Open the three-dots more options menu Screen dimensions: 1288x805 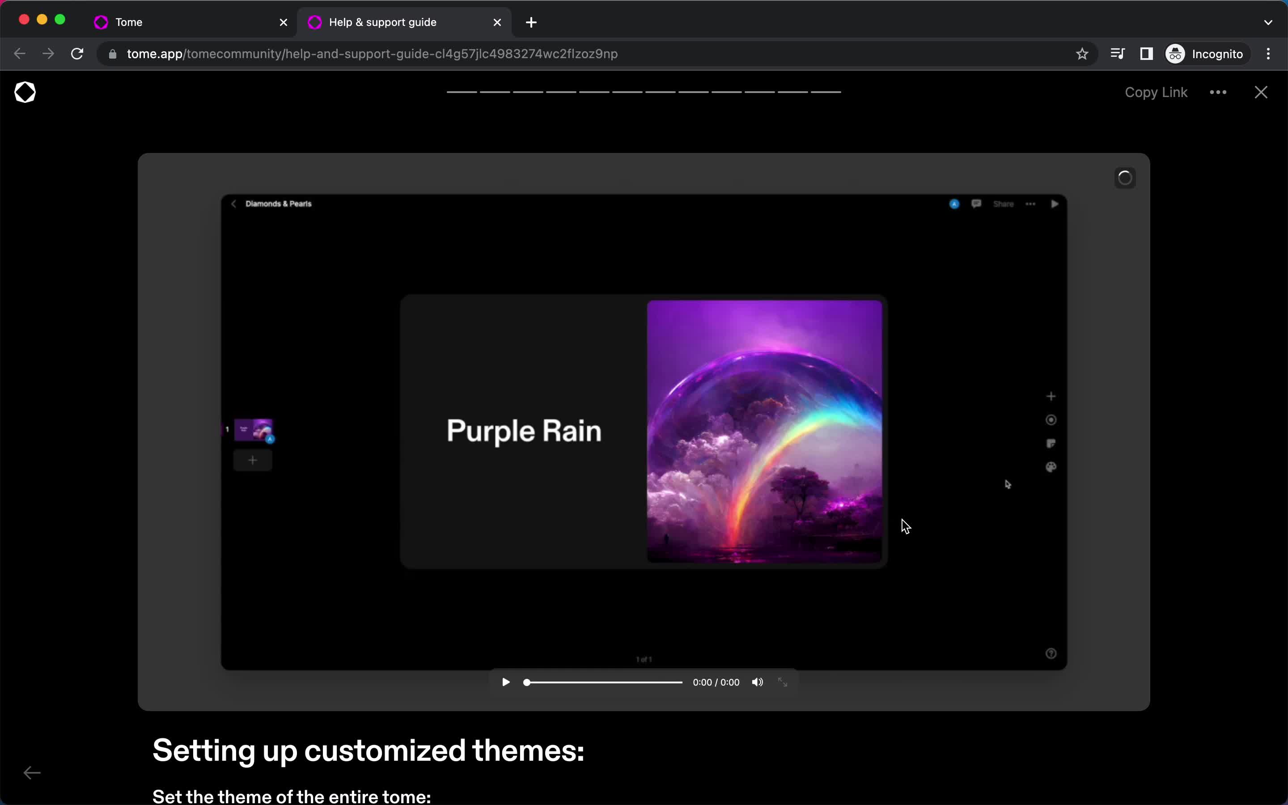coord(1218,92)
